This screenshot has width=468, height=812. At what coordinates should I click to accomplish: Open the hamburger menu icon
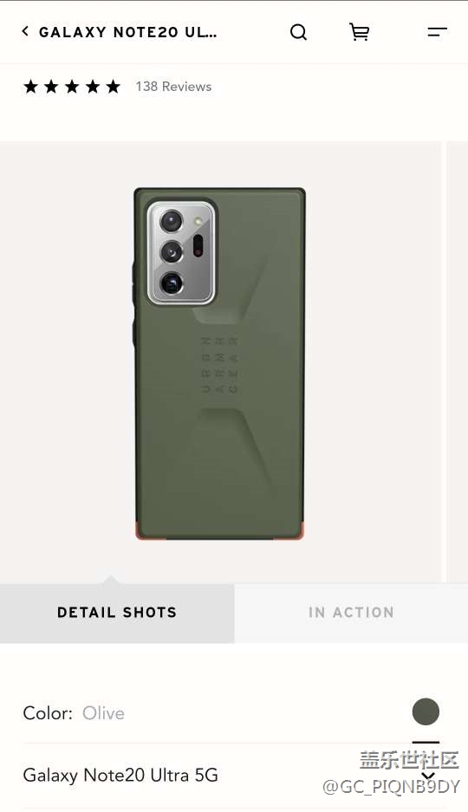coord(437,32)
